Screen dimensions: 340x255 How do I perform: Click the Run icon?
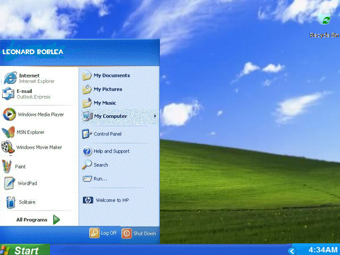(87, 178)
